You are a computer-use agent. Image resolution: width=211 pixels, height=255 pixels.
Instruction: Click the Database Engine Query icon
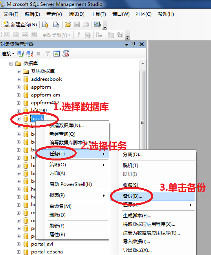click(x=45, y=25)
